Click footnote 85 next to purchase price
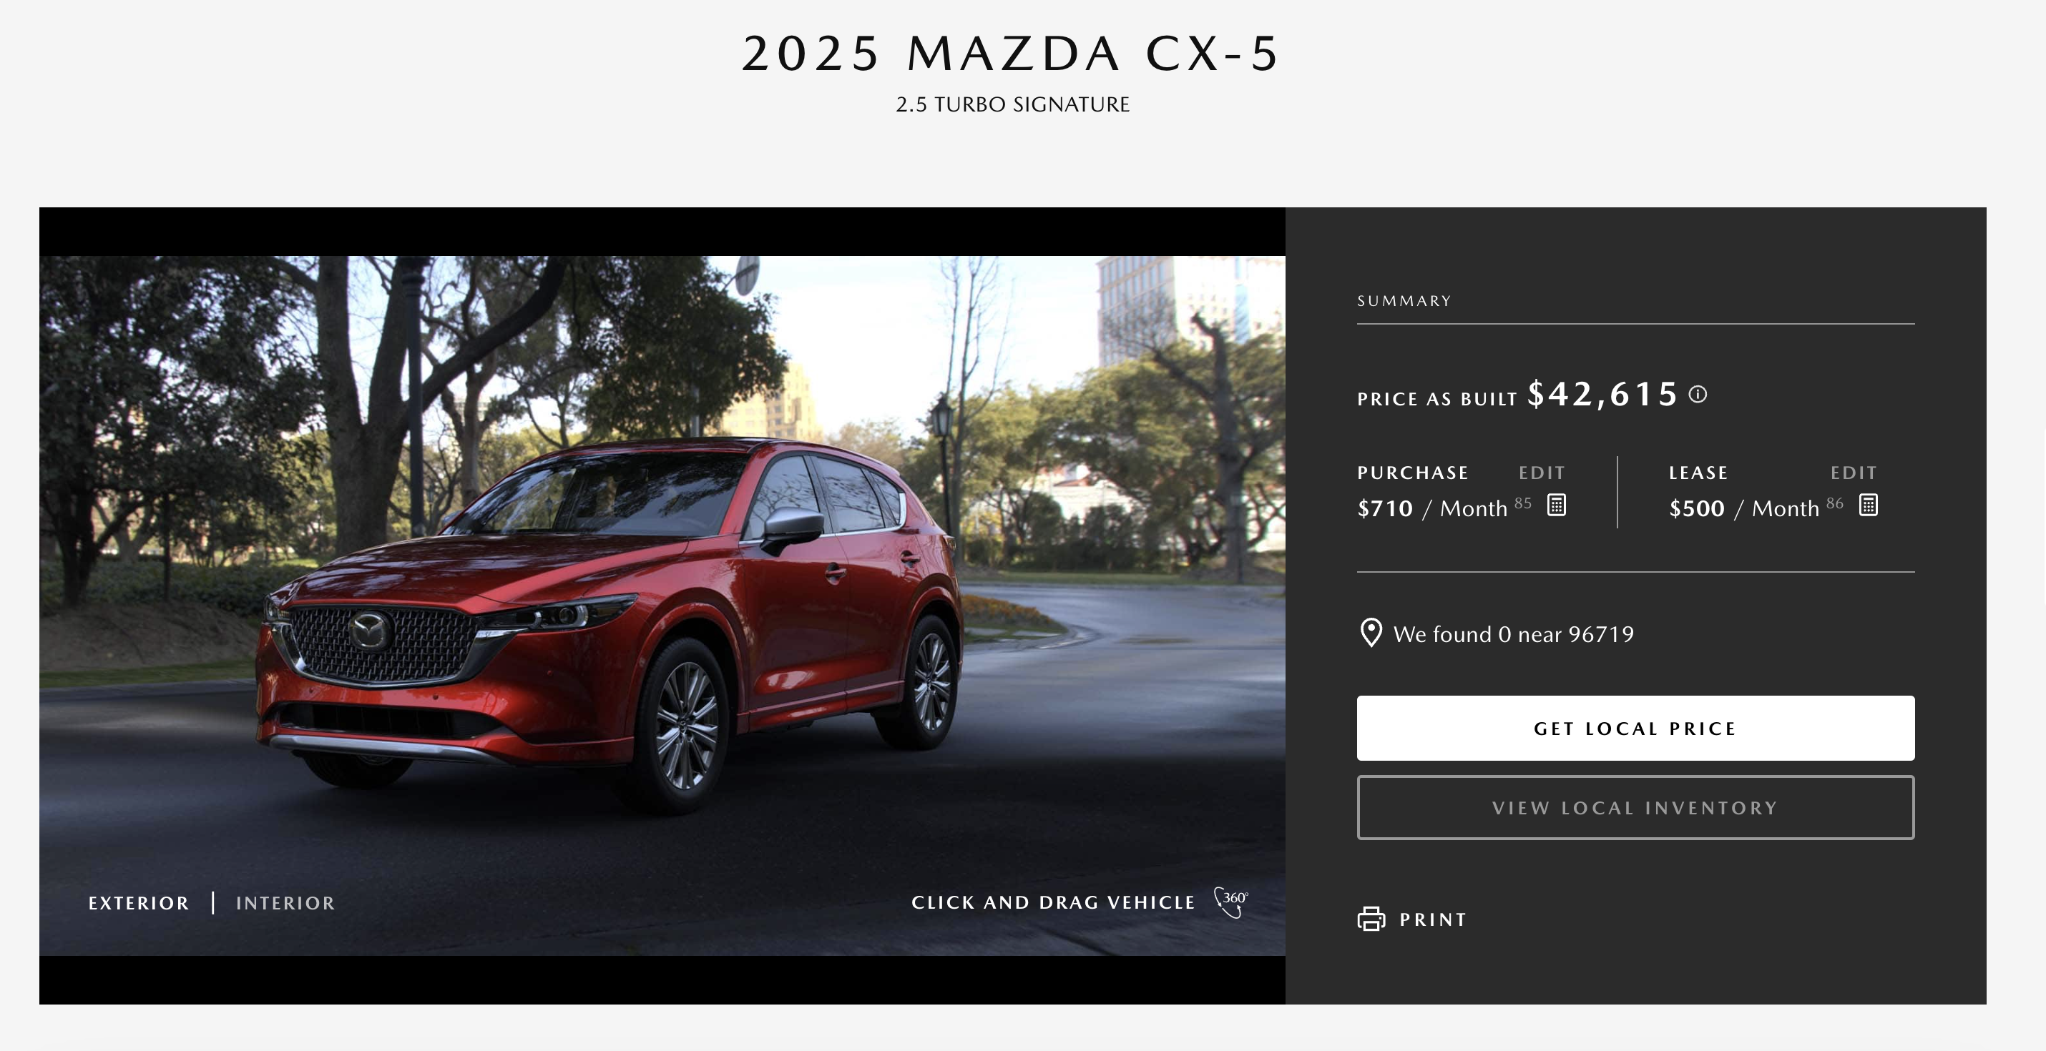The height and width of the screenshot is (1051, 2046). 1522,503
